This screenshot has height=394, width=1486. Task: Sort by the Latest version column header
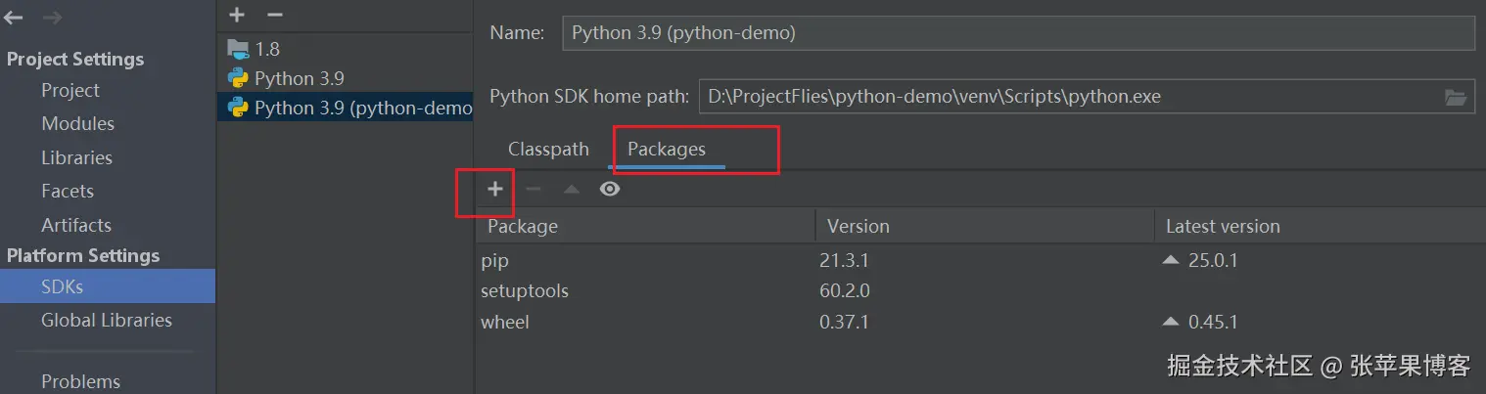pos(1223,227)
